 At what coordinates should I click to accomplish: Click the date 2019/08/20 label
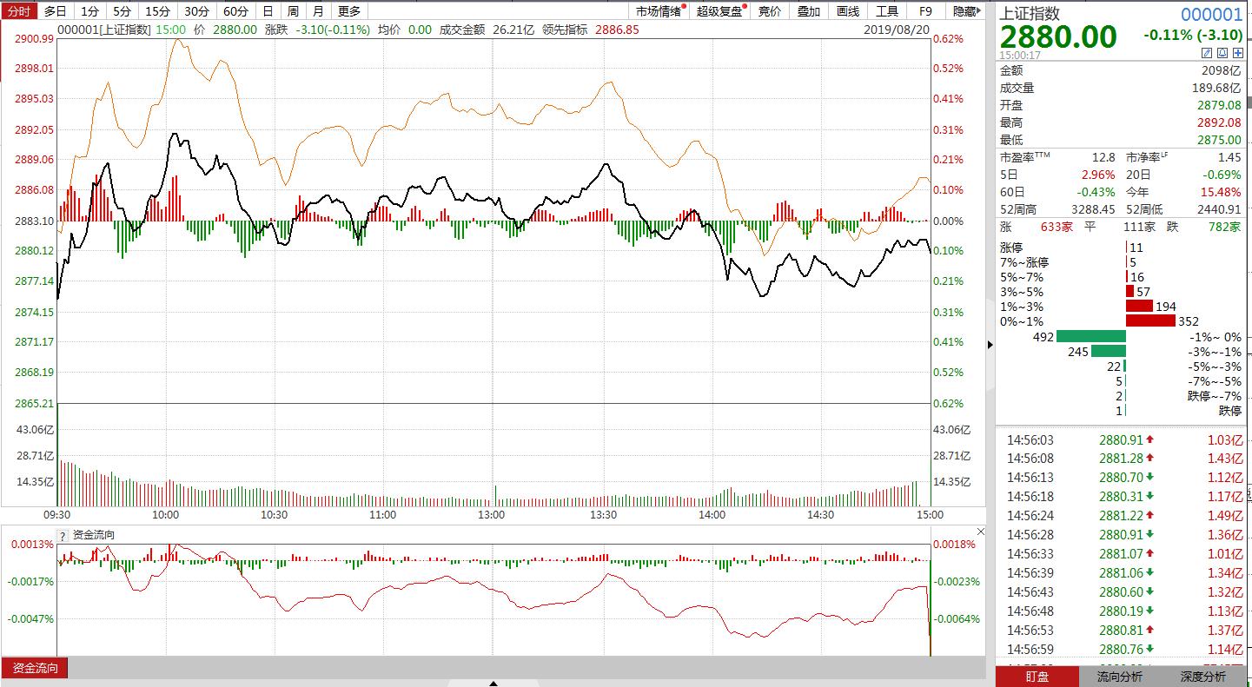click(898, 30)
